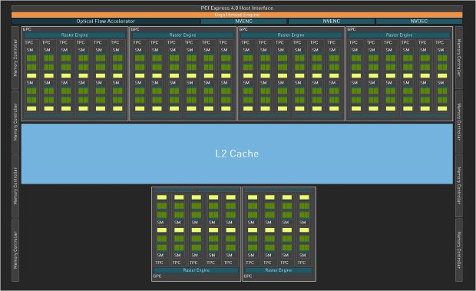Image resolution: width=476 pixels, height=291 pixels.
Task: Click the topmost left Memory Controller
Action: pyautogui.click(x=15, y=58)
